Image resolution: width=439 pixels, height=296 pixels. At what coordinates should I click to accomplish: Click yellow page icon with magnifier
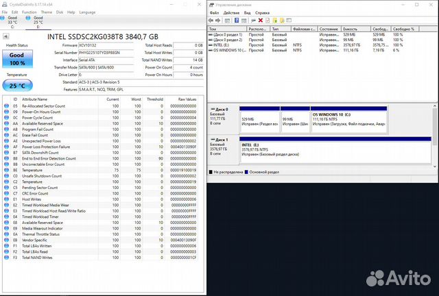click(x=282, y=21)
